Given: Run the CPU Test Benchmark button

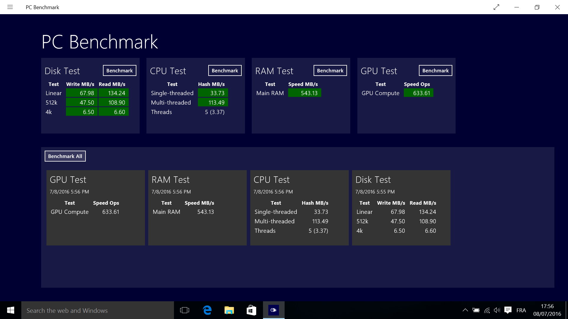Looking at the screenshot, I should pyautogui.click(x=225, y=71).
